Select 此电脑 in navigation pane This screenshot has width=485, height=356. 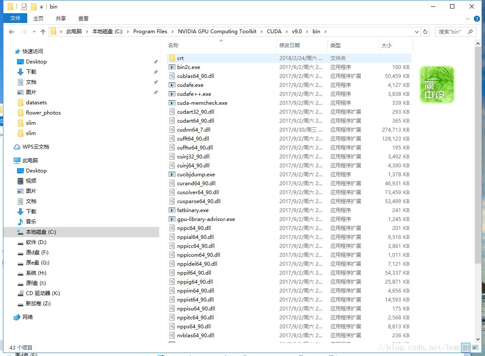pos(30,160)
